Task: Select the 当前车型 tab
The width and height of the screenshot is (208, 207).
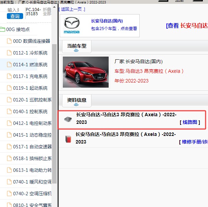Action: [x=77, y=47]
